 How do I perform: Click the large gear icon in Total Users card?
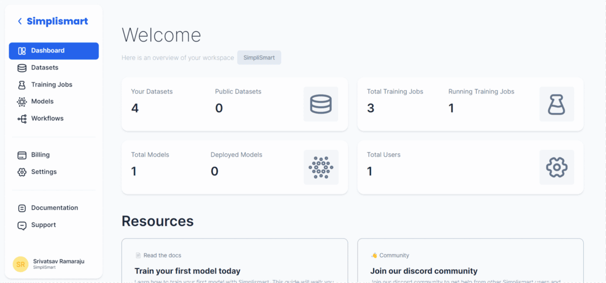pyautogui.click(x=557, y=167)
